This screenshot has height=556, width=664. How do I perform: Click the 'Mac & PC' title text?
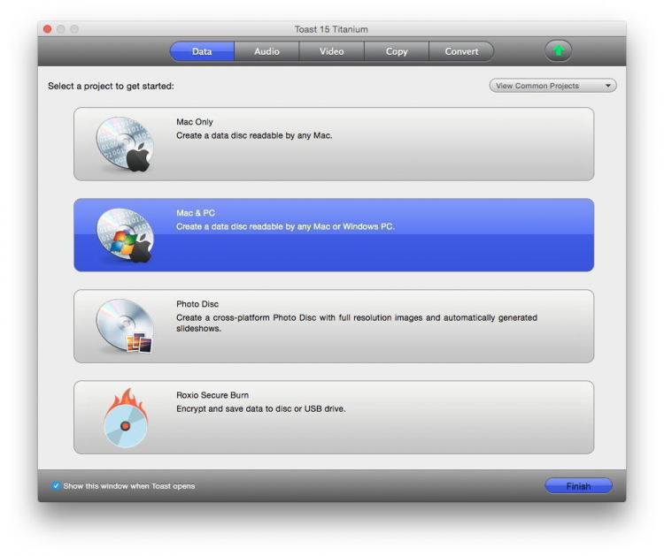pyautogui.click(x=196, y=213)
